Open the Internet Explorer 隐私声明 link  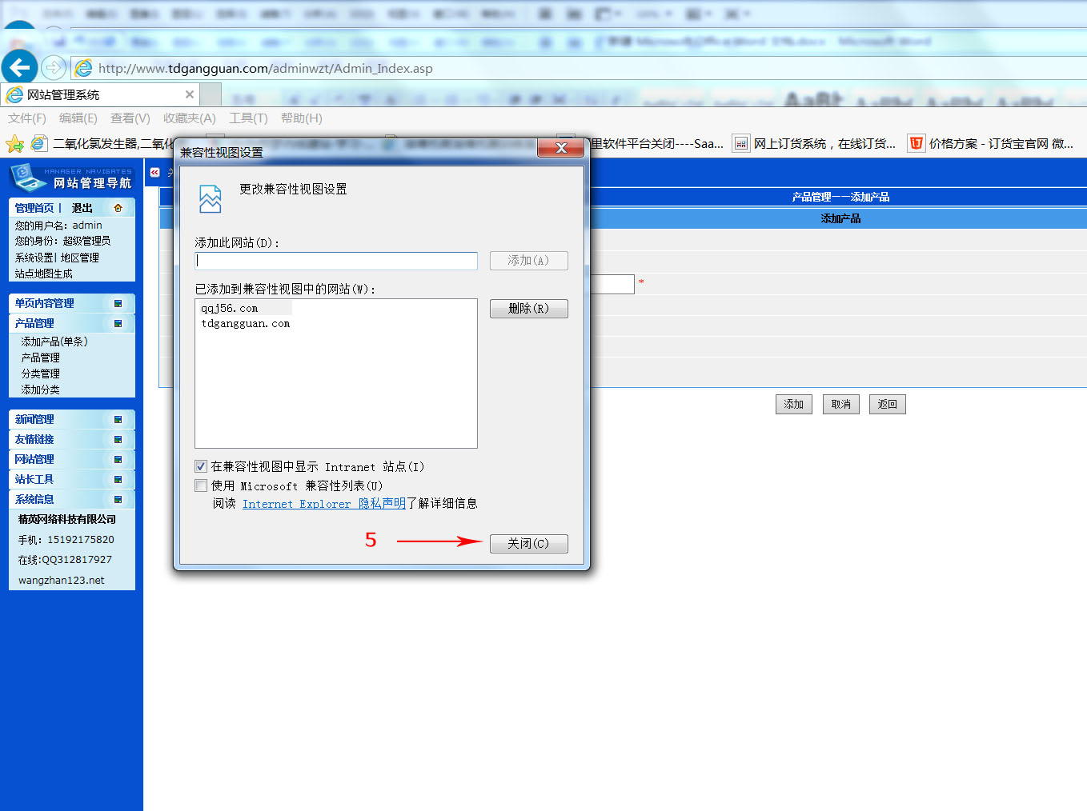click(323, 504)
